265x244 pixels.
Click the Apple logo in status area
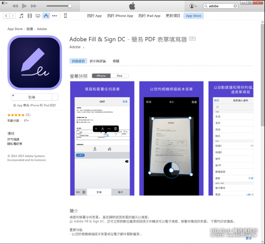click(132, 6)
